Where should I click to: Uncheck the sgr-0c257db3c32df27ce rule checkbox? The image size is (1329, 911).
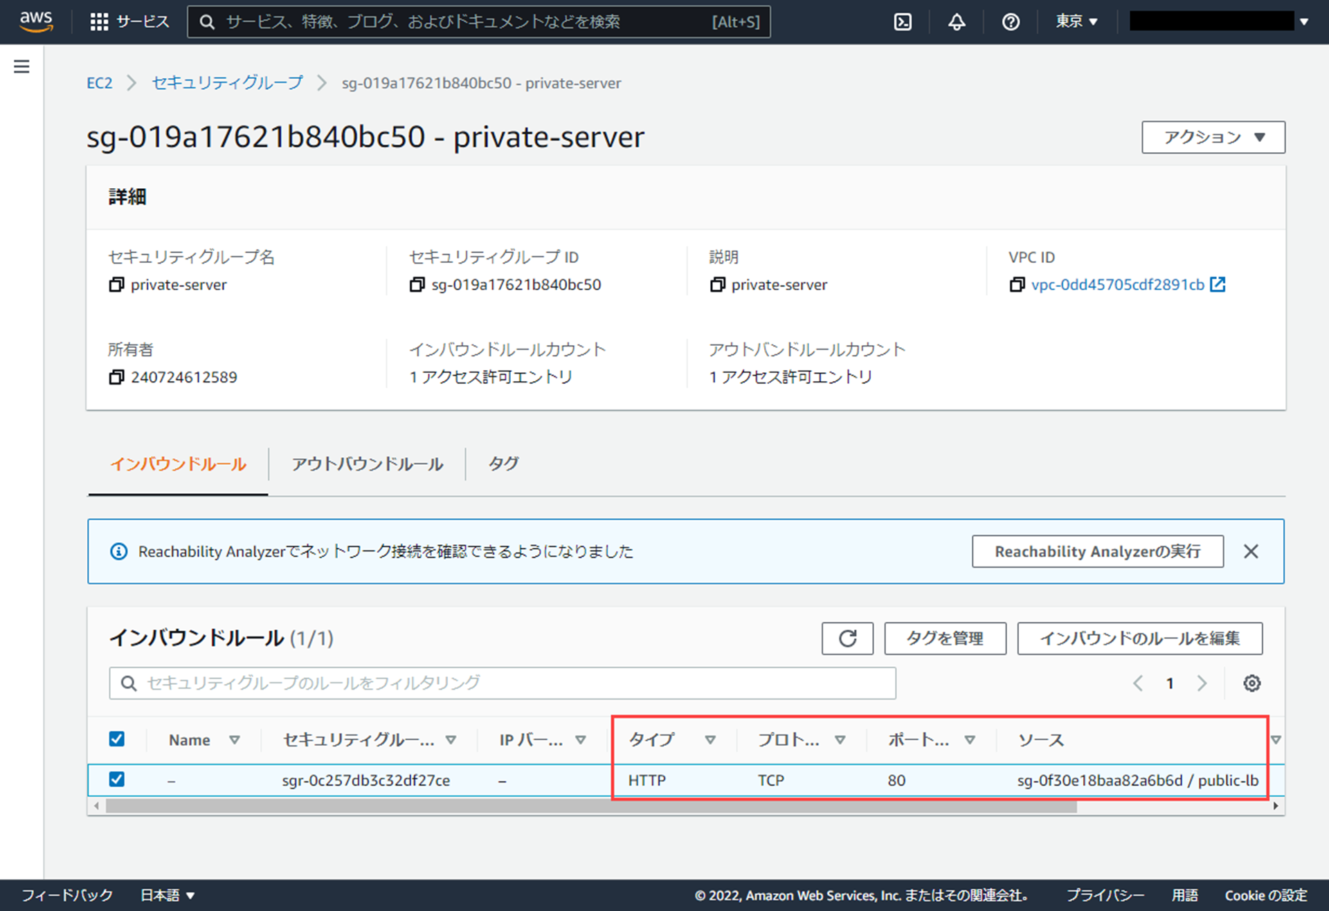click(117, 780)
